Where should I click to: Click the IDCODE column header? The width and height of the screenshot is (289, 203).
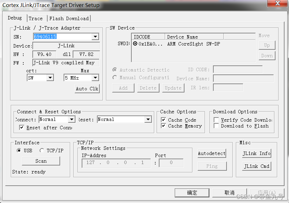pyautogui.click(x=148, y=37)
